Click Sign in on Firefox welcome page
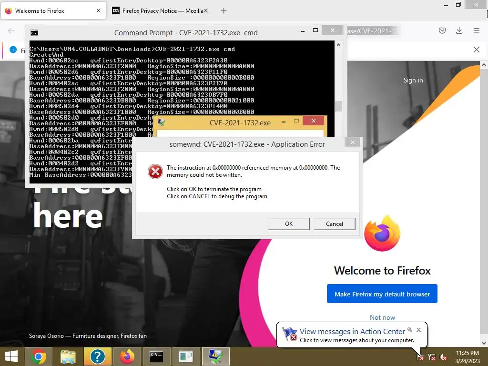This screenshot has height=366, width=488. [x=413, y=80]
